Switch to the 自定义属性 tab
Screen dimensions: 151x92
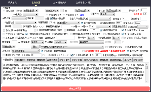pos(64,60)
